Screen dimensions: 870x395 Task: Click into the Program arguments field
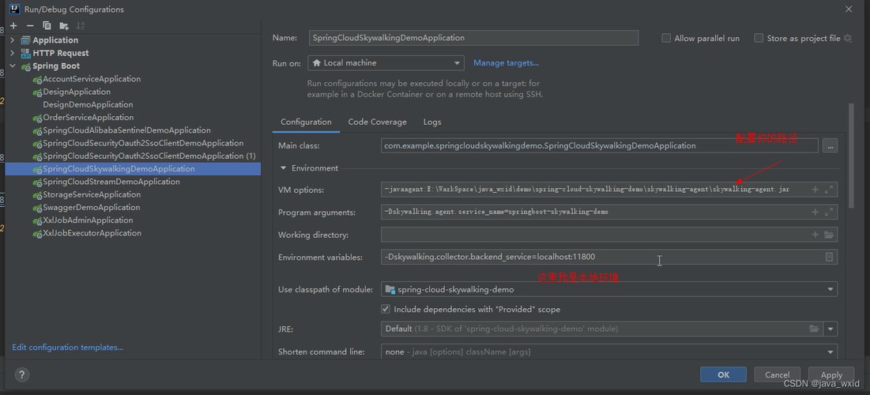click(x=593, y=212)
